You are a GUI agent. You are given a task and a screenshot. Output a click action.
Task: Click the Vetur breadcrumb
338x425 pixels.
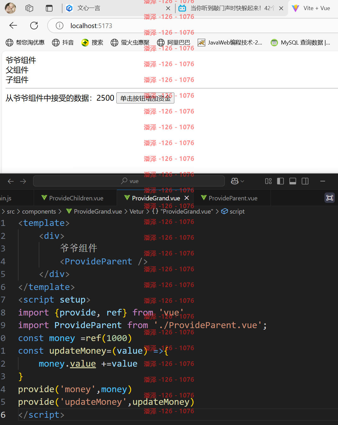coord(137,211)
